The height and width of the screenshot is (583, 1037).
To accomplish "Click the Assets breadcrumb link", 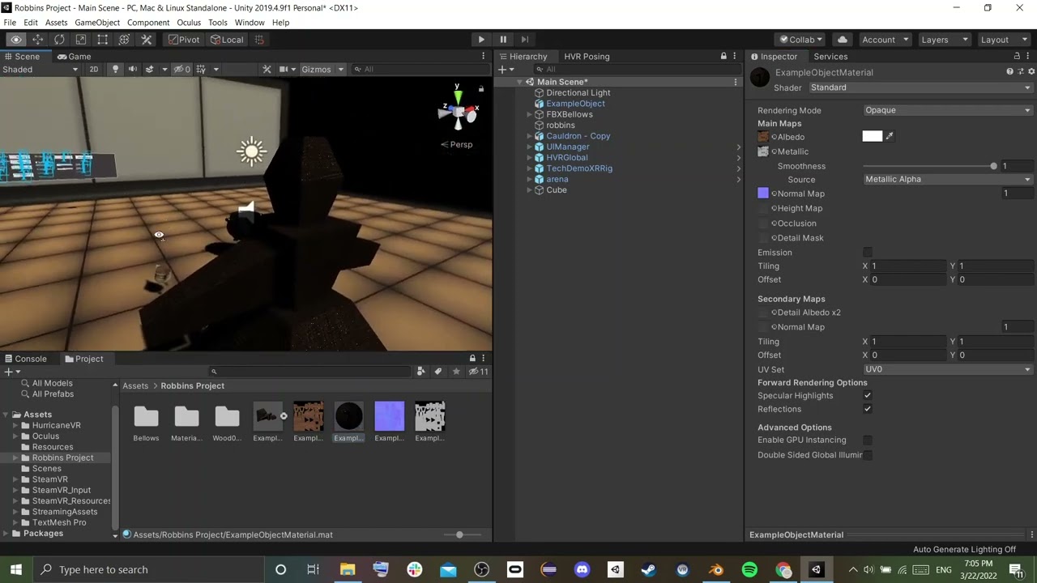I will point(135,386).
